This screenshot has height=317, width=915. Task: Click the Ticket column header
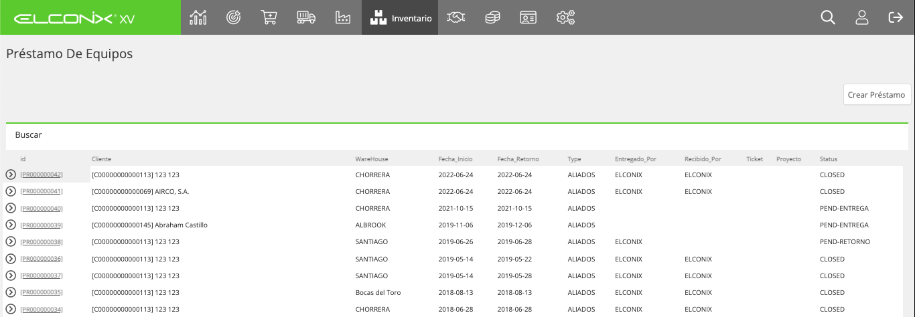(754, 159)
